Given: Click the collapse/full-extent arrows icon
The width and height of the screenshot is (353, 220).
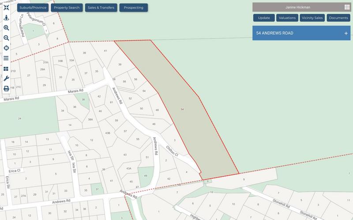Looking at the screenshot, I should click(6, 8).
